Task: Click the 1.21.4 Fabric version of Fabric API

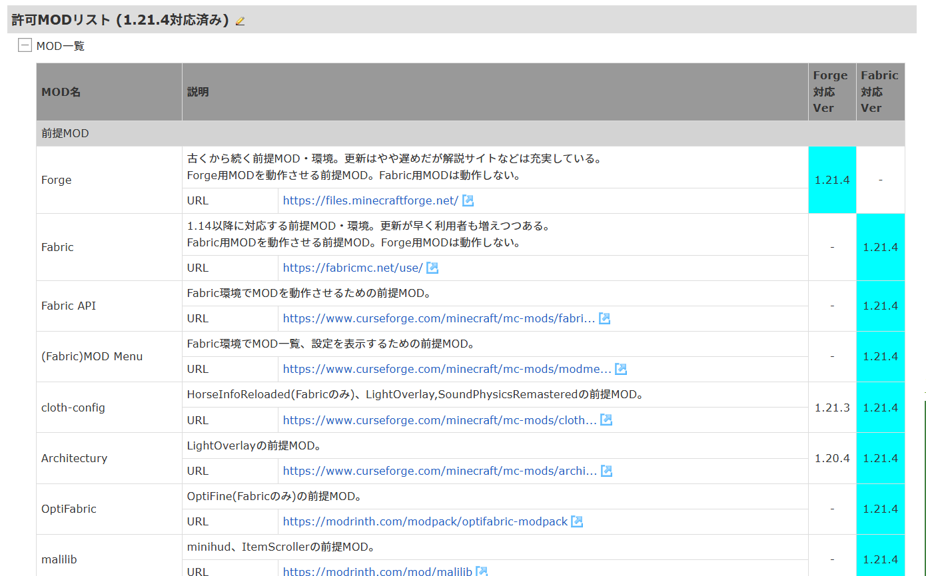Action: [881, 306]
